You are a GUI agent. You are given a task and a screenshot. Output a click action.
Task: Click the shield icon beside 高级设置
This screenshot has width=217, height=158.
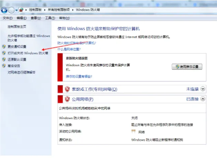pyautogui.click(x=4, y=66)
